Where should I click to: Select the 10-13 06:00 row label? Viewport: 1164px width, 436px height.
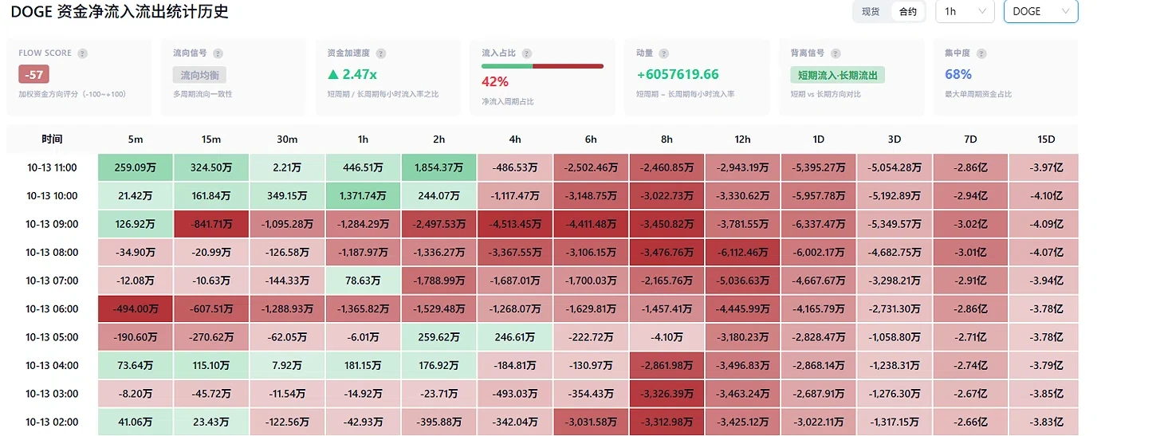tap(52, 309)
